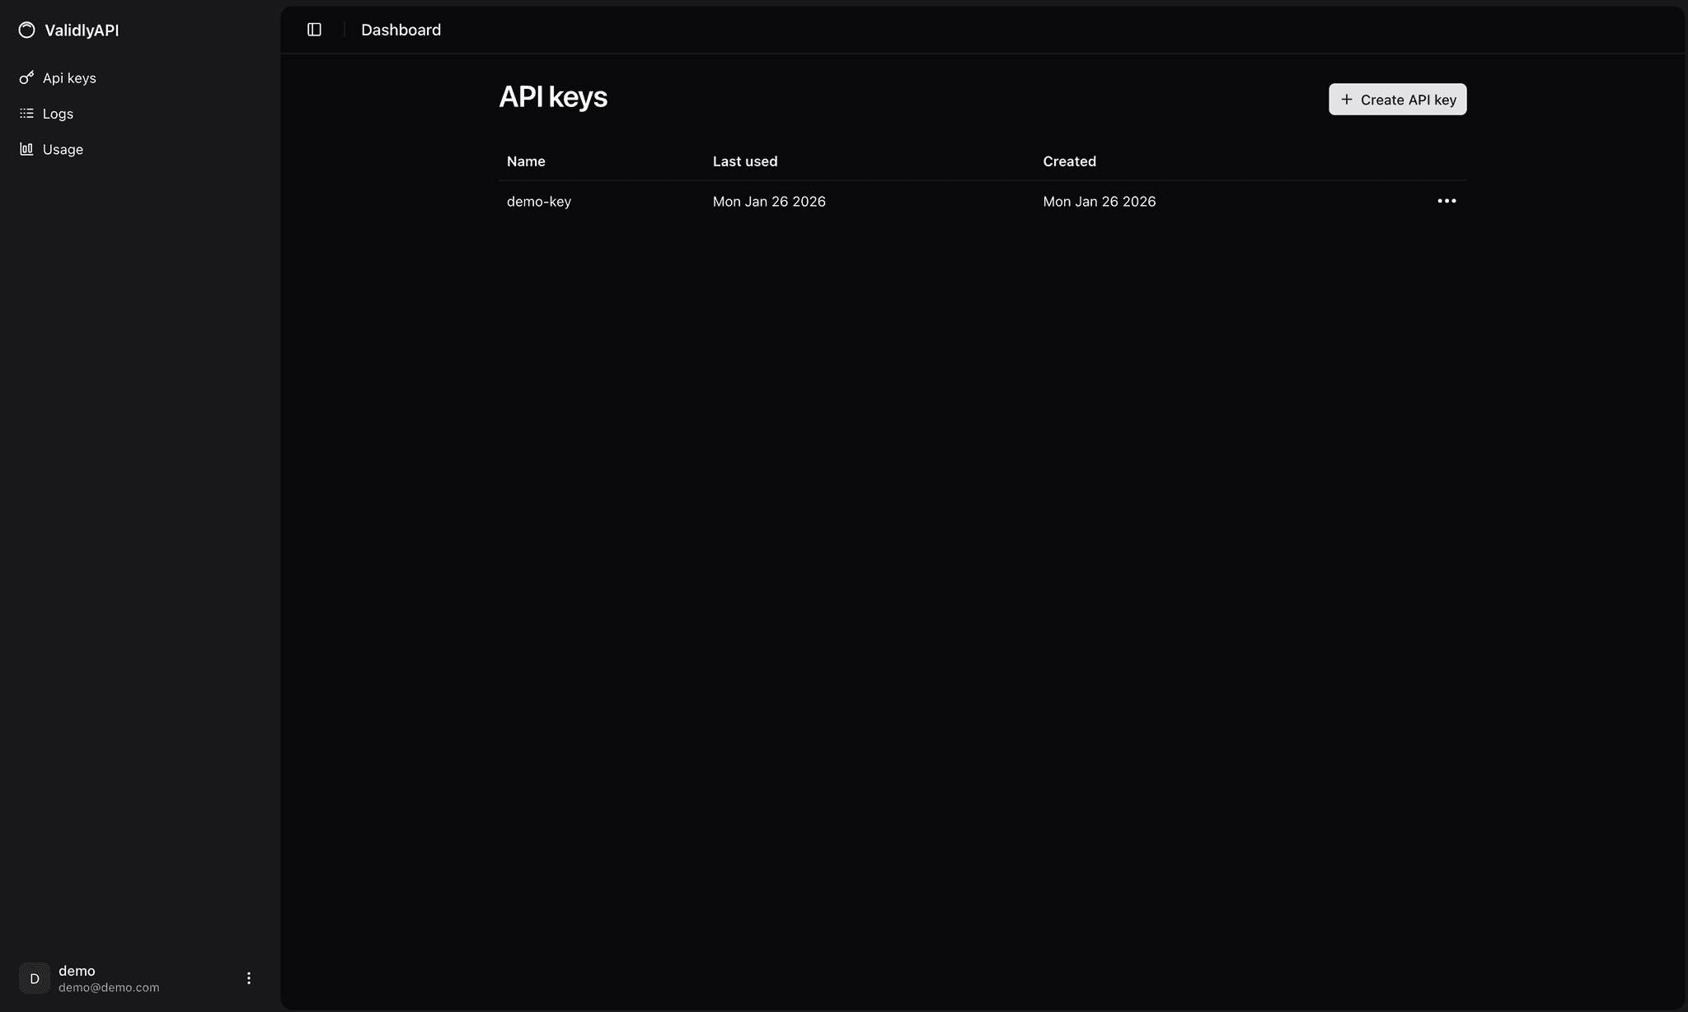
Task: Open user menu vertical dots
Action: tap(249, 978)
